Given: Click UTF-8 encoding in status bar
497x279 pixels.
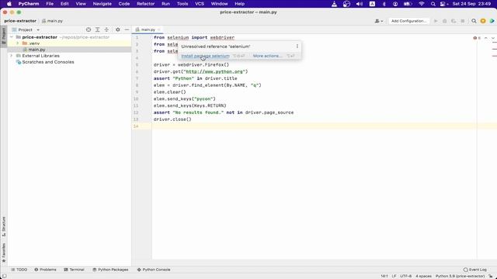Looking at the screenshot, I should (405, 276).
